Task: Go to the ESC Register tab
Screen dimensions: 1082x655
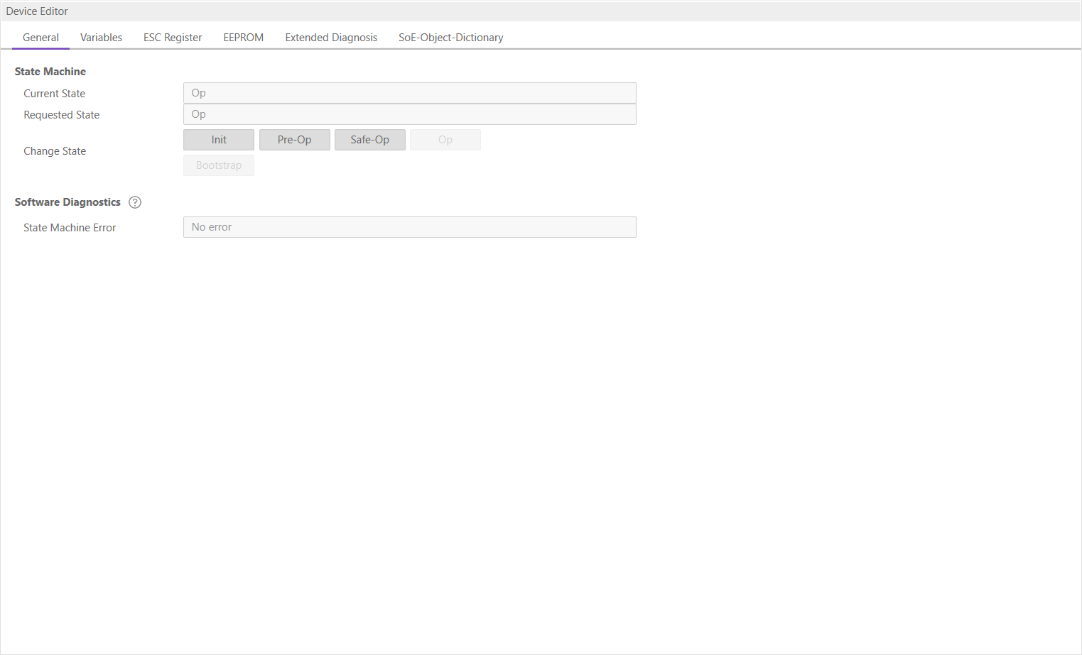Action: click(x=173, y=38)
